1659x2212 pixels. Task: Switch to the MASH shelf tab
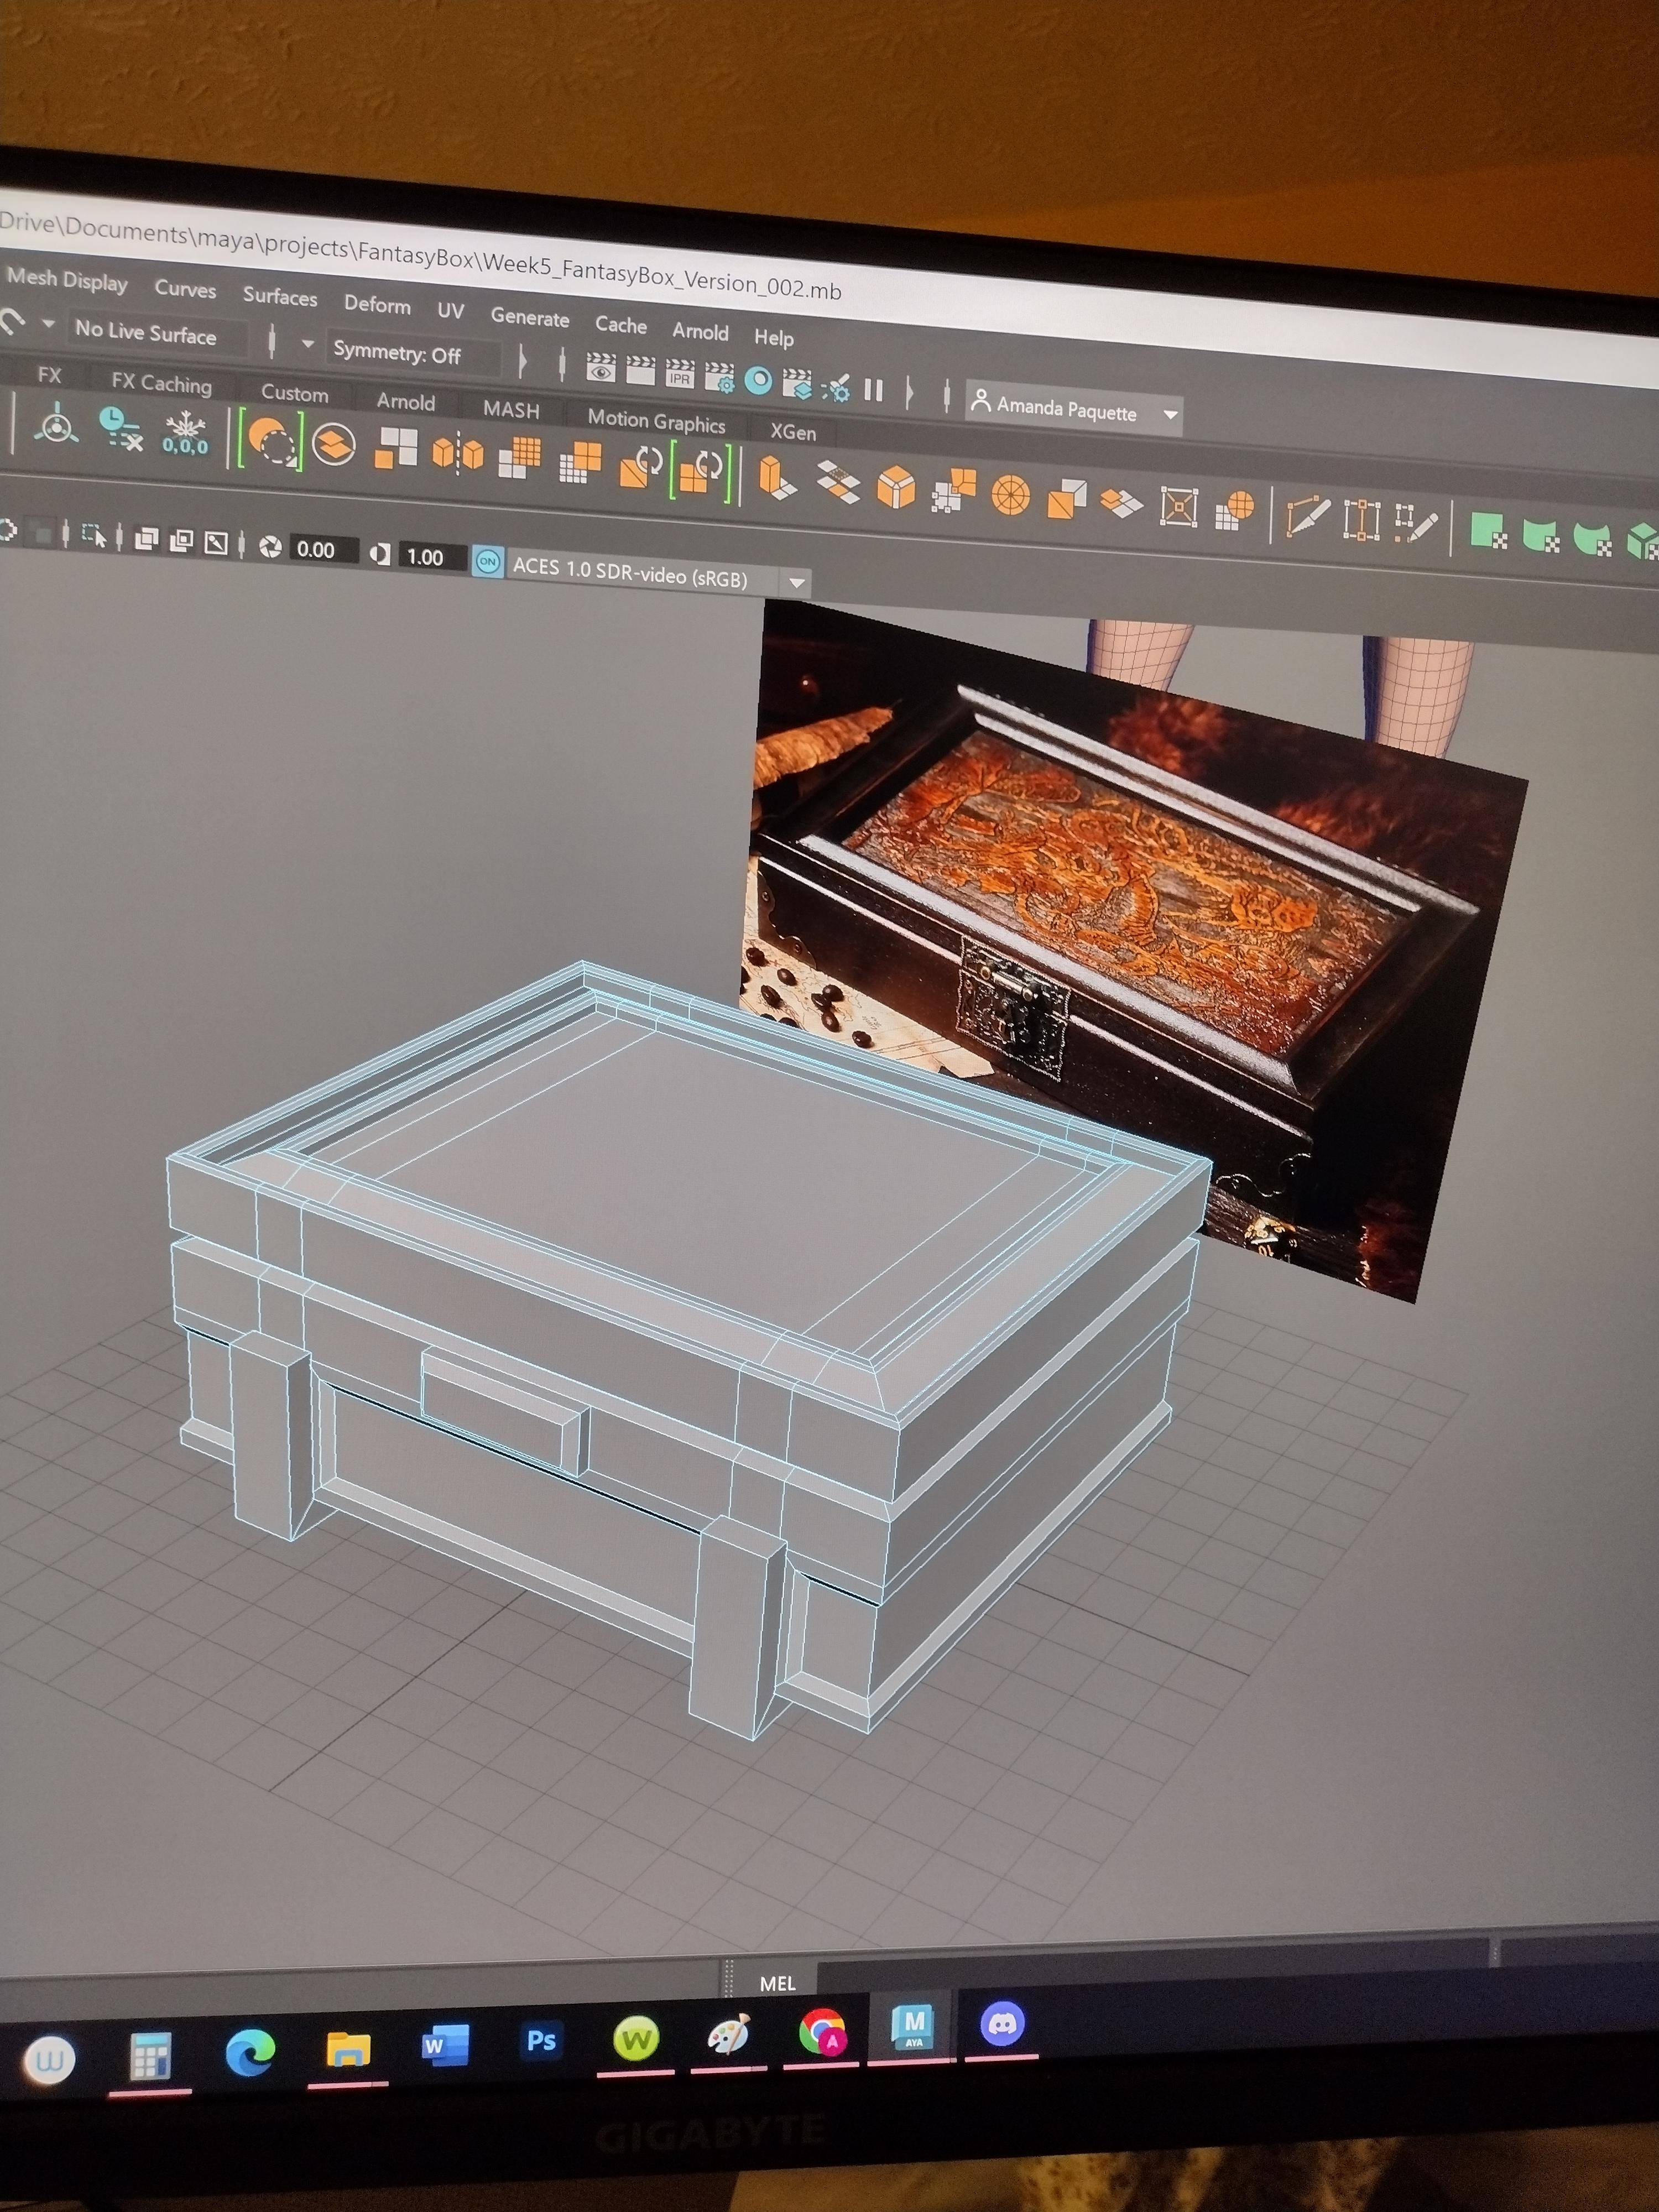click(511, 409)
